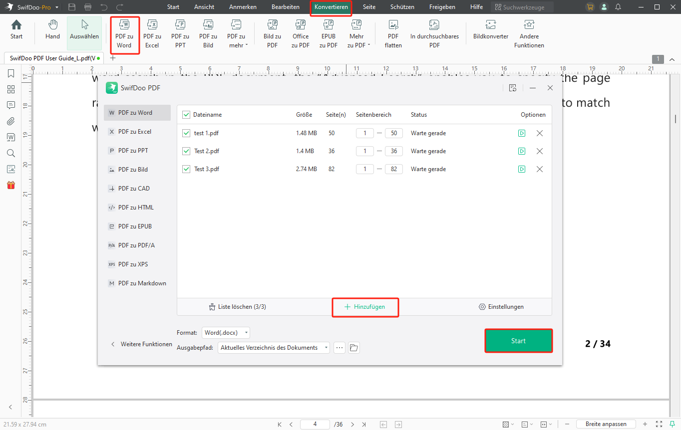Toggle the green pin icon in status bar

click(x=672, y=424)
